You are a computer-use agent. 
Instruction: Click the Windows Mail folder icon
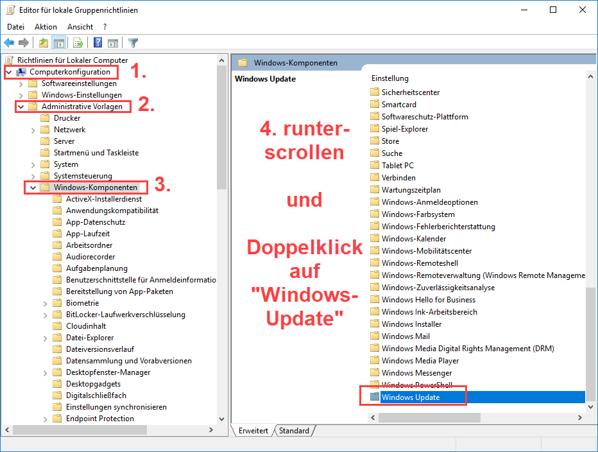tap(375, 336)
